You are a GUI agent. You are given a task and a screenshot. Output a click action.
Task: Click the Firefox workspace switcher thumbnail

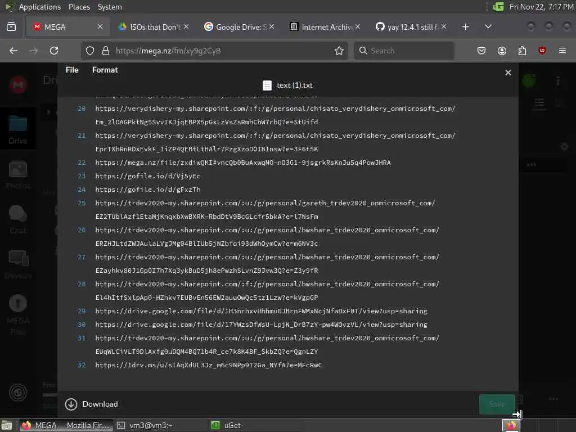click(x=511, y=425)
